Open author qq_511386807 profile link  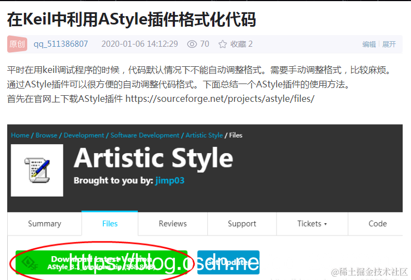tap(61, 44)
